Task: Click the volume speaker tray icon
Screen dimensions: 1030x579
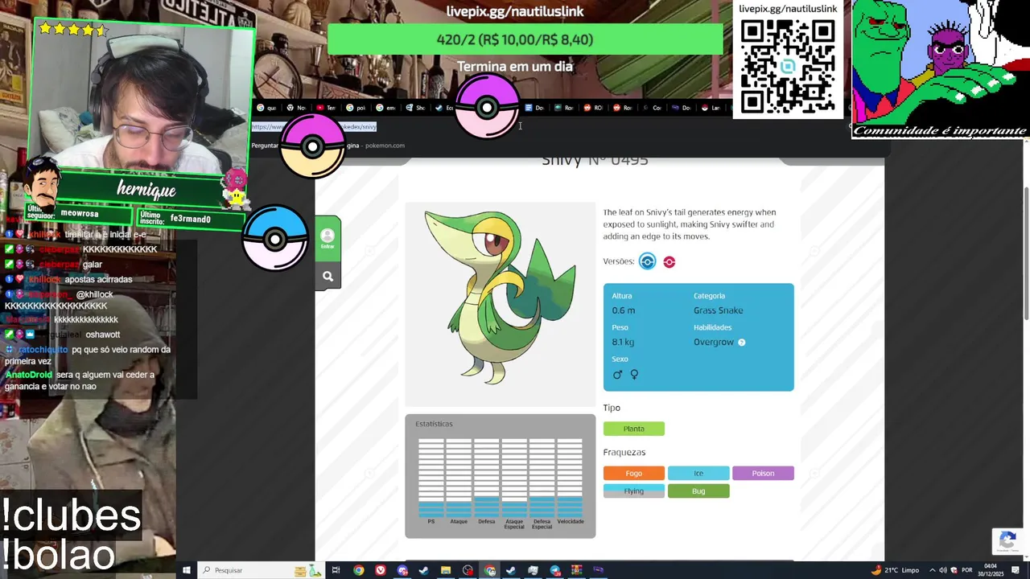Action: coord(943,570)
